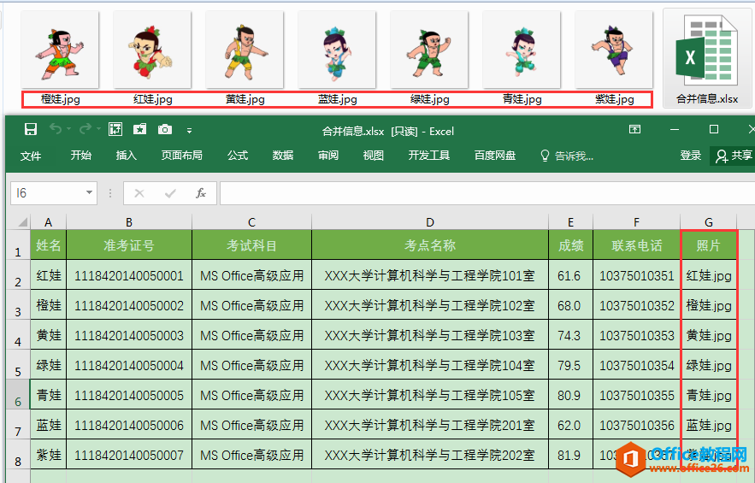Open Customize Quick Access Toolbar dropdown
Screen dimensions: 755x483
pyautogui.click(x=189, y=131)
